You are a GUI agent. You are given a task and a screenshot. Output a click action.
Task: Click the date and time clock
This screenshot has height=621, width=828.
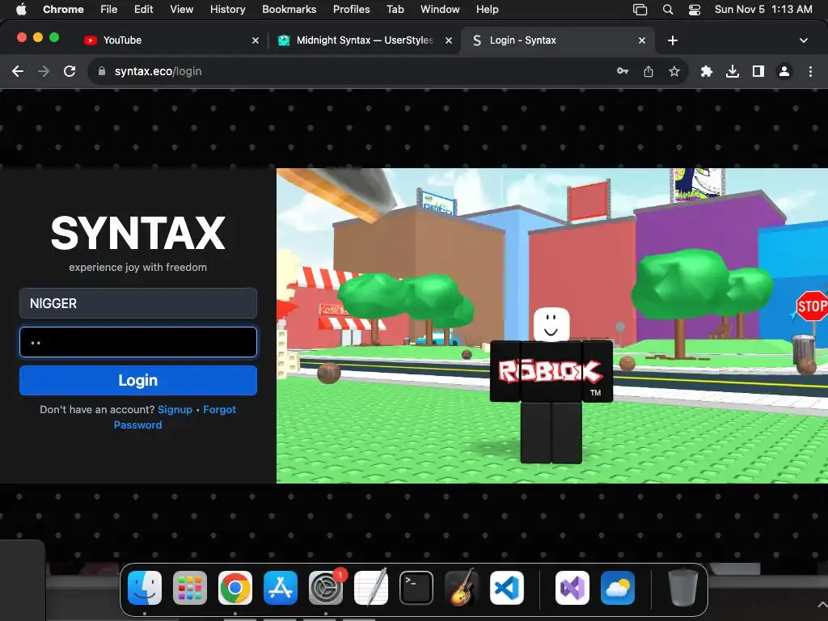pos(763,10)
